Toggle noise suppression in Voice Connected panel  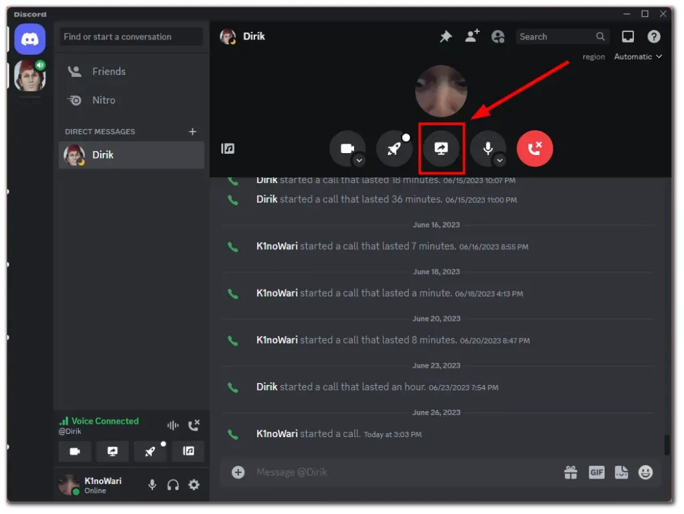173,425
